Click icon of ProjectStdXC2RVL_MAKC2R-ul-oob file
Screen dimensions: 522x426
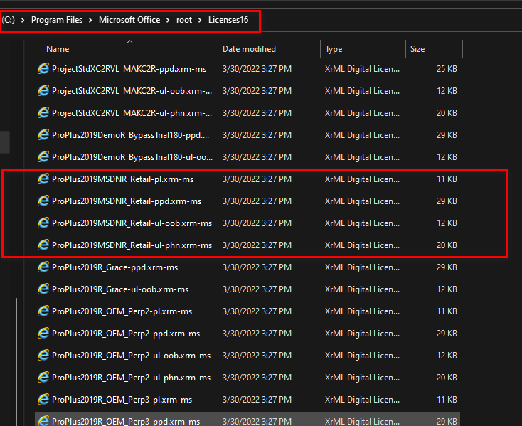[43, 91]
